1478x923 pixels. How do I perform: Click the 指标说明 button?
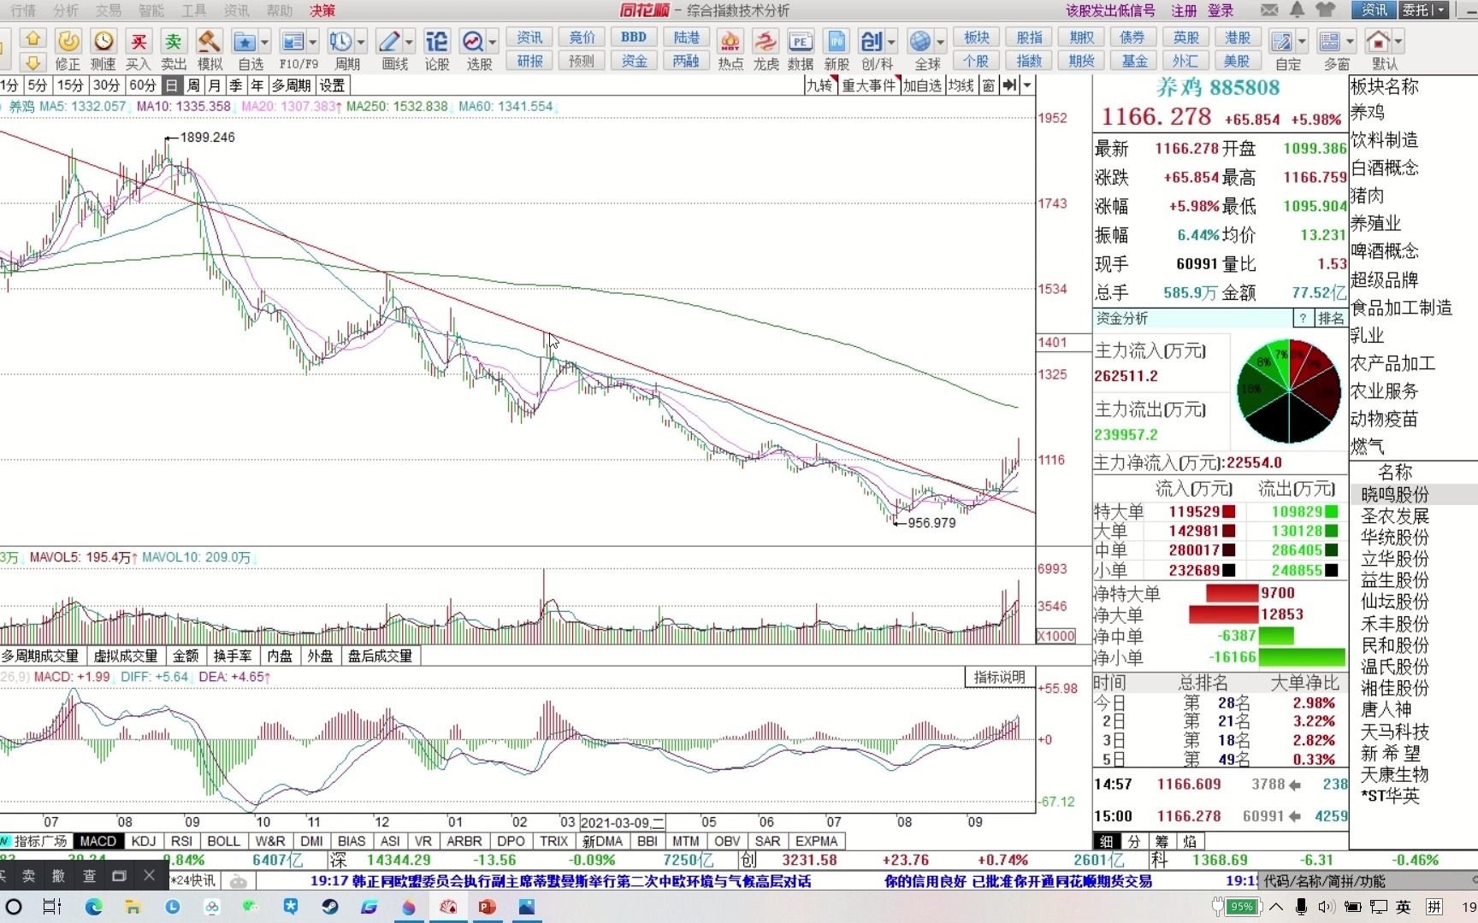pyautogui.click(x=1000, y=677)
